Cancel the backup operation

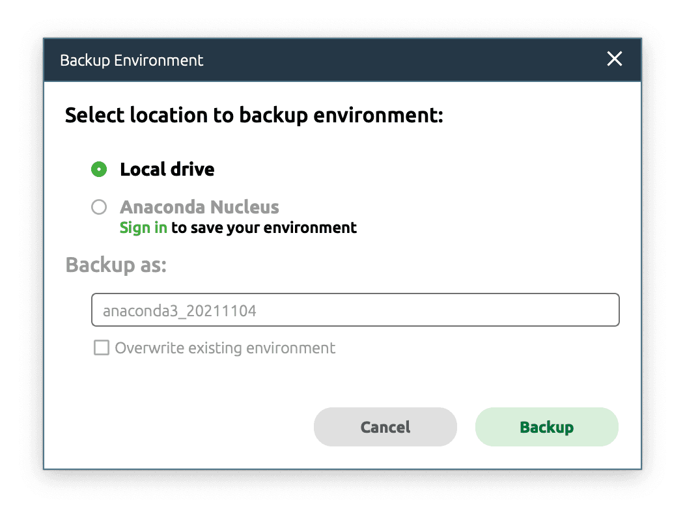(385, 427)
